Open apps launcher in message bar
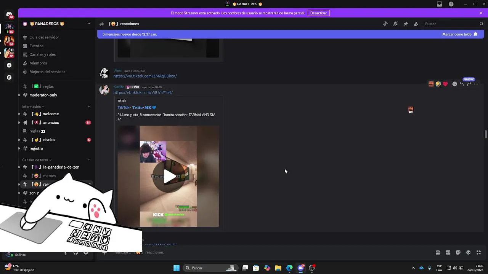This screenshot has height=274, width=488. tap(479, 252)
